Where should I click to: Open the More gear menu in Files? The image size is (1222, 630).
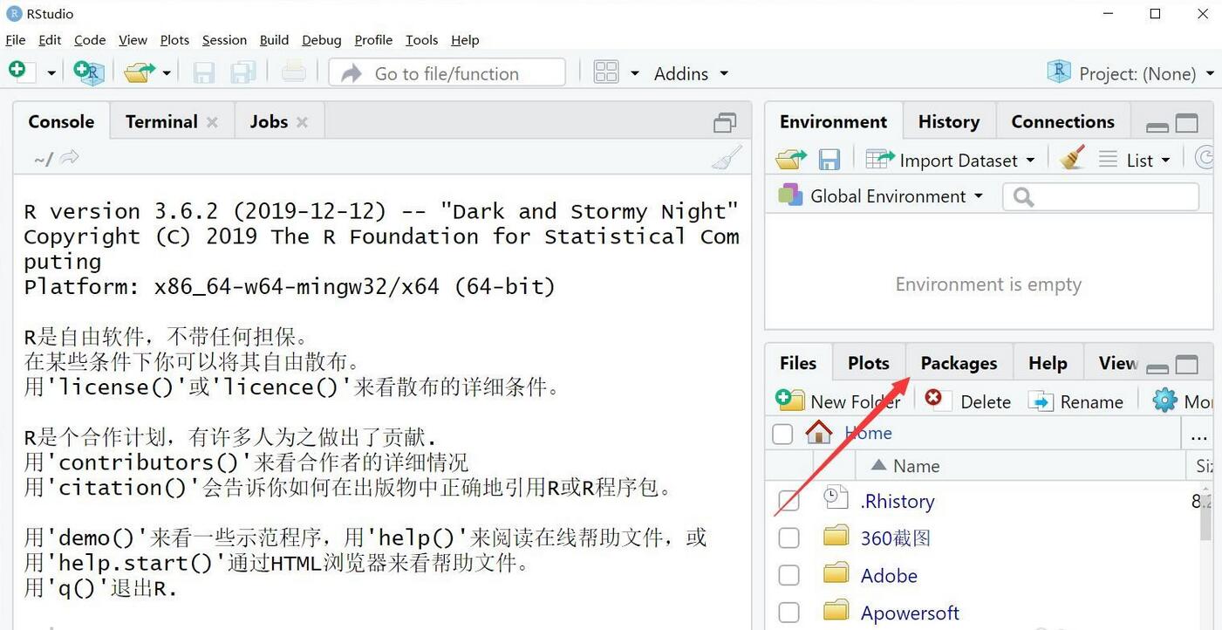pos(1183,401)
